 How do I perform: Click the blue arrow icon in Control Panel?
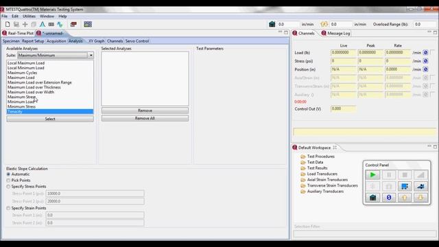[420, 186]
